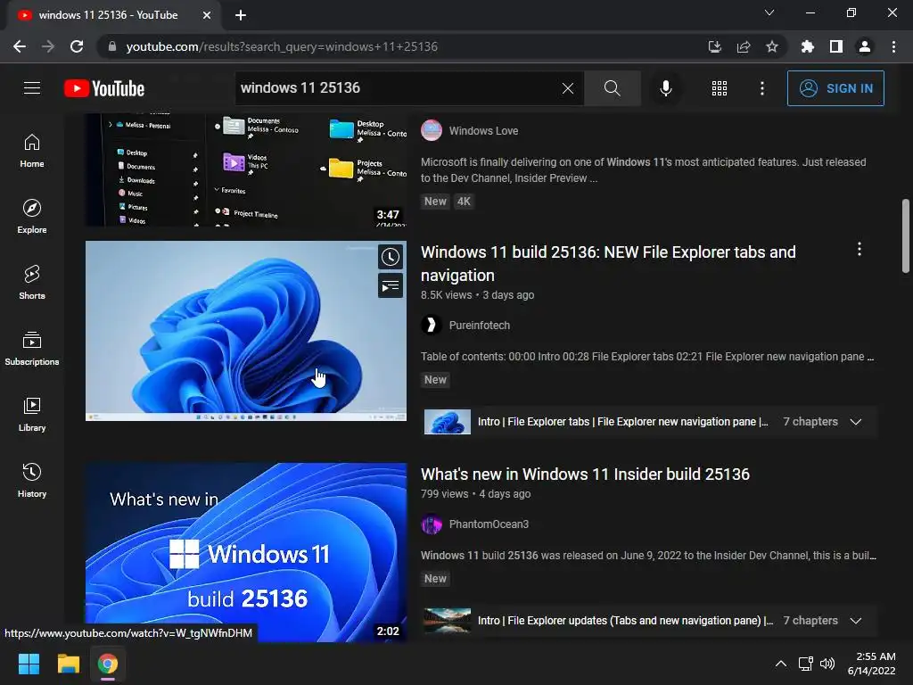Click Pureinfotech channel name
The image size is (913, 685).
coord(479,325)
